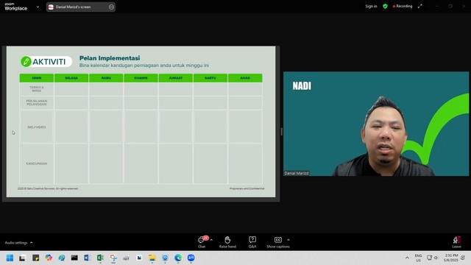
Task: Expand the Audio settings menu
Action: (18, 242)
